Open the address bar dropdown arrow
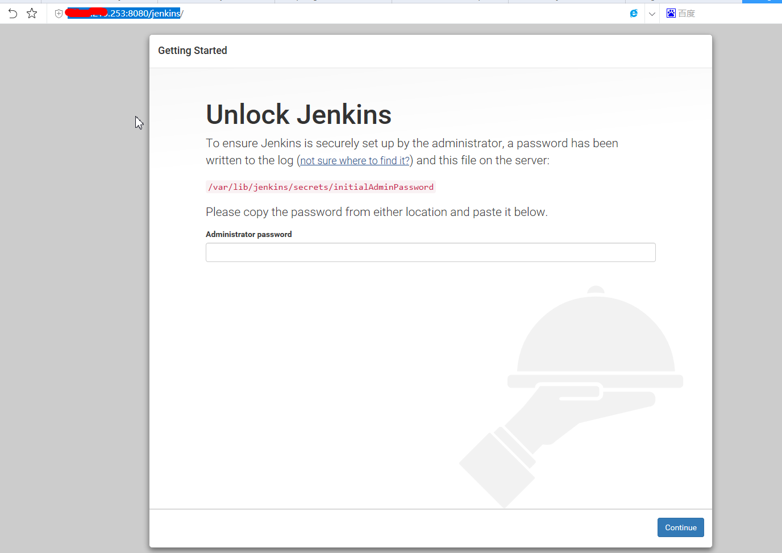 [x=652, y=14]
